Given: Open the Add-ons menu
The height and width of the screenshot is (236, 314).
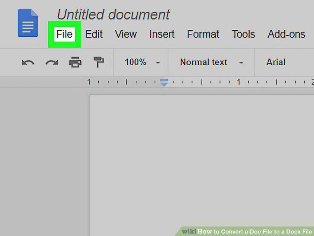Looking at the screenshot, I should (x=286, y=34).
